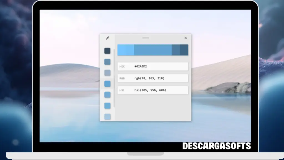Copy the HSL value hsl(205, 55%, 60%)
The width and height of the screenshot is (284, 160).
(150, 90)
